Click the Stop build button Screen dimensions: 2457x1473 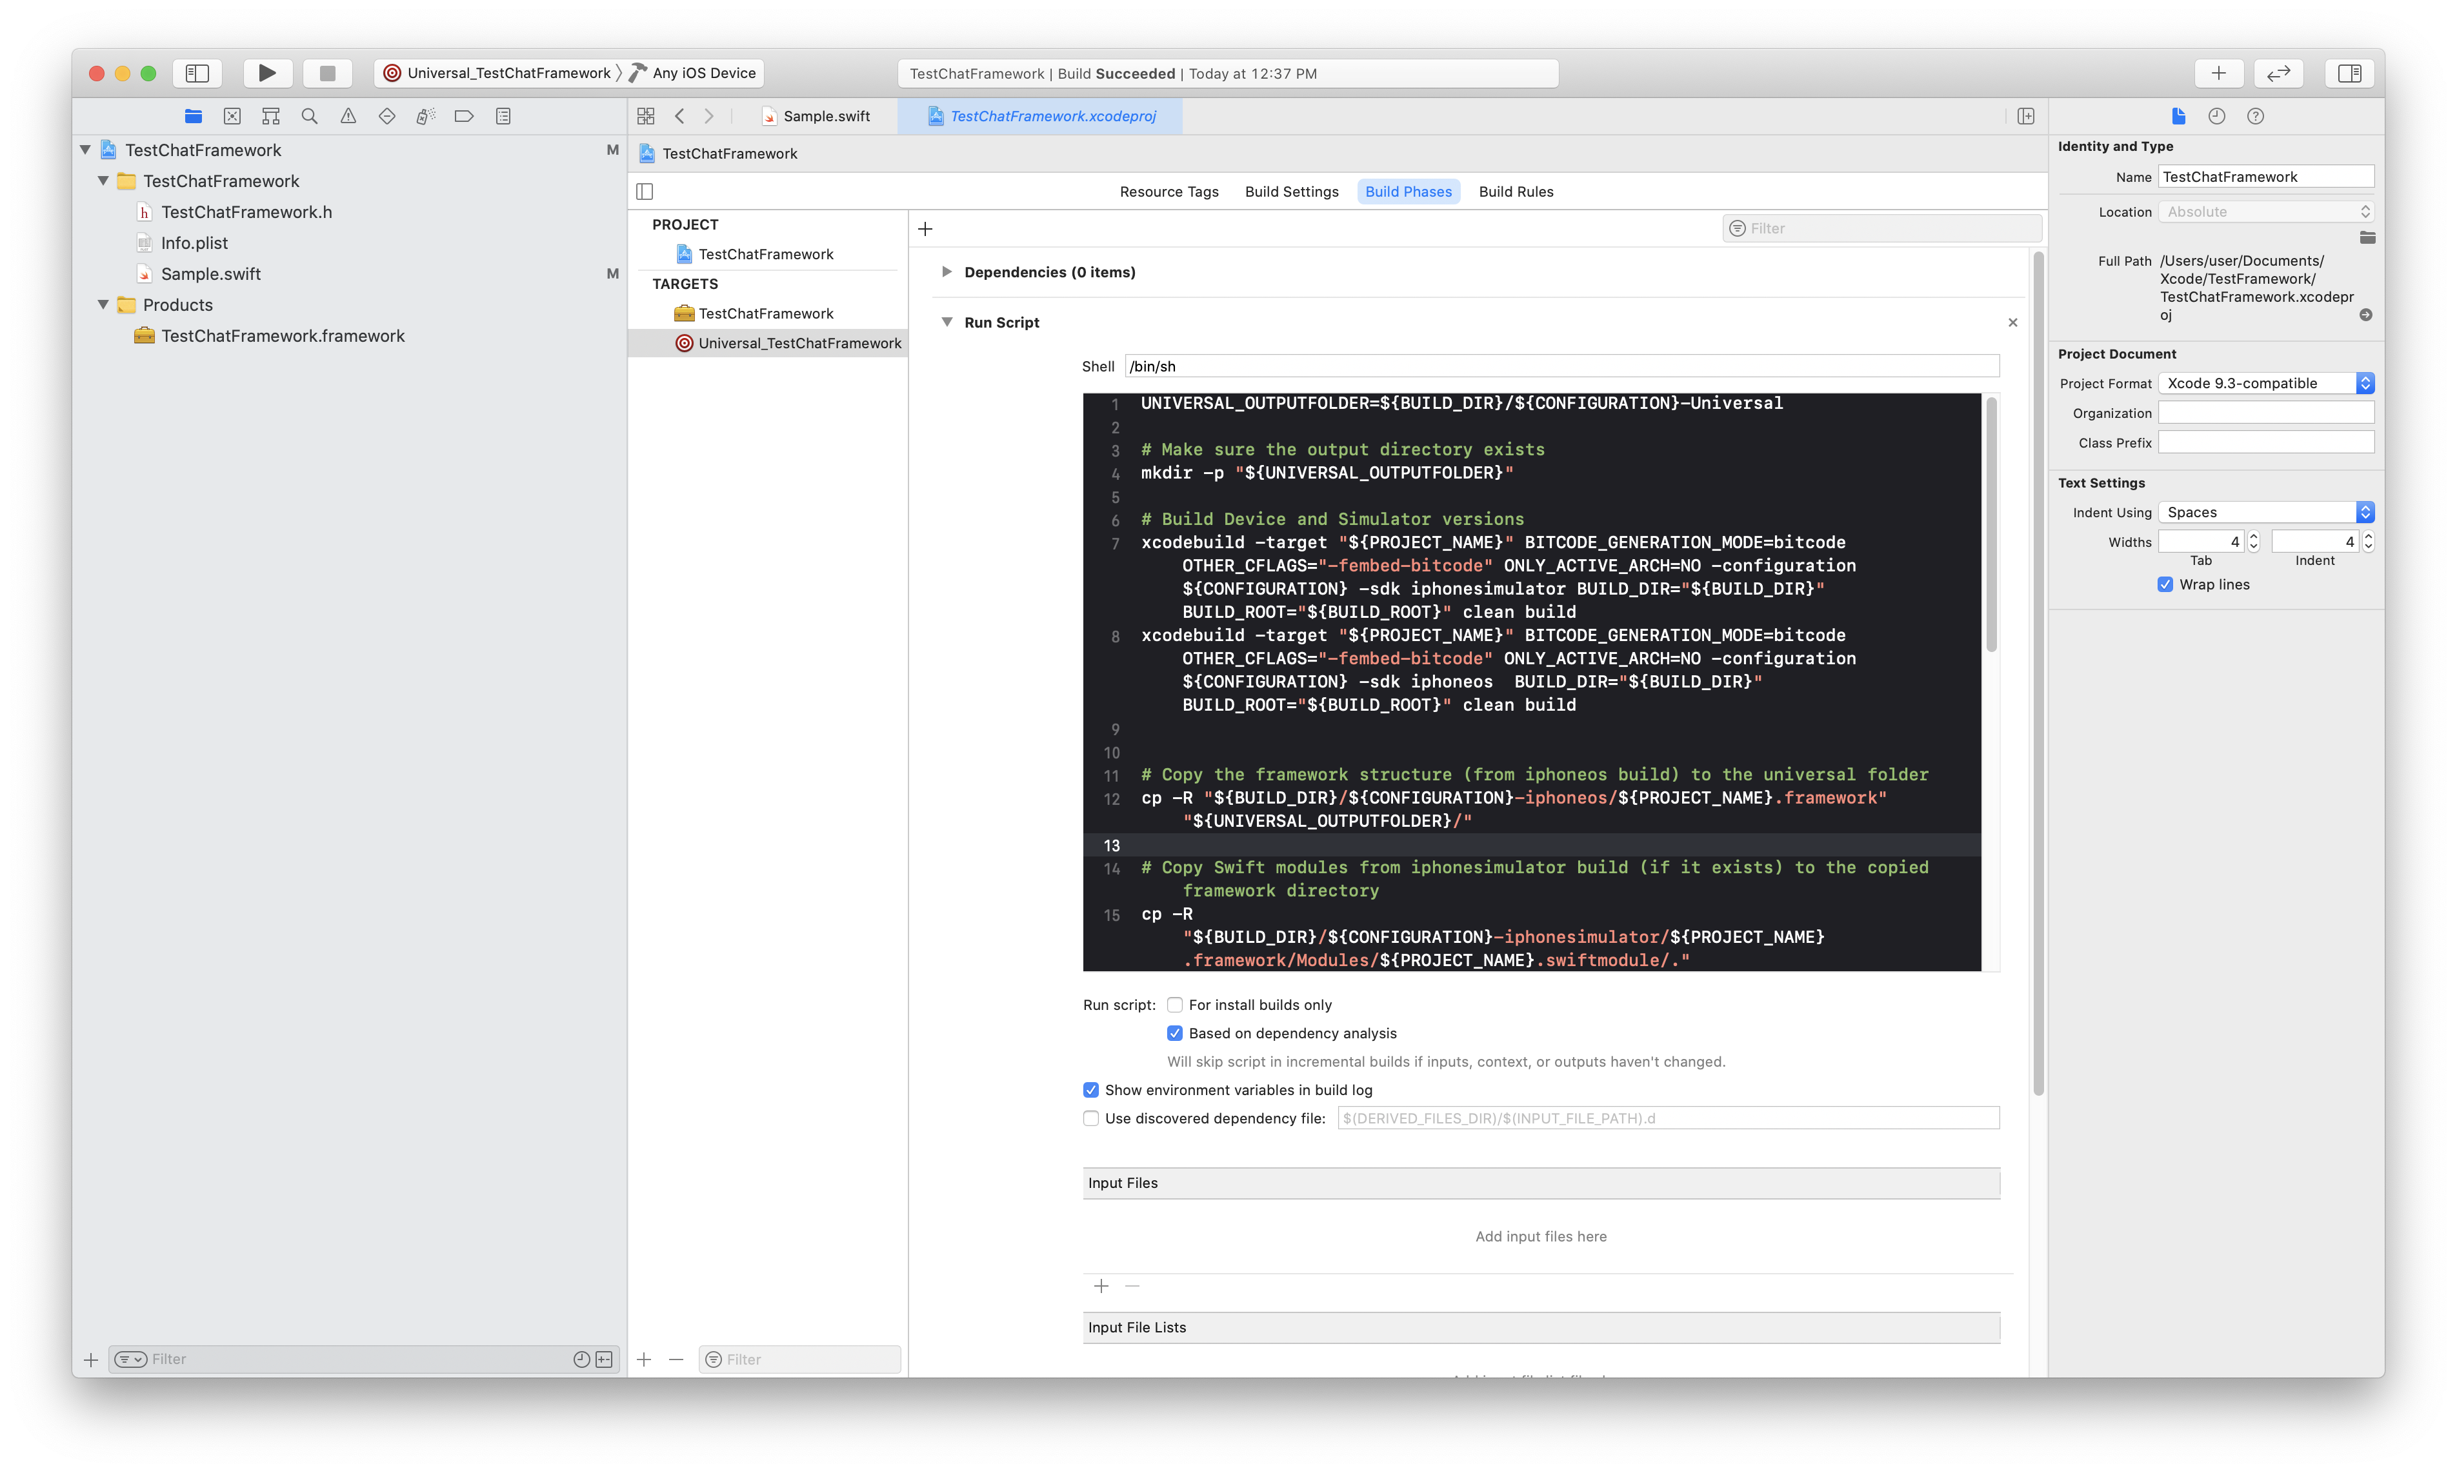tap(326, 72)
